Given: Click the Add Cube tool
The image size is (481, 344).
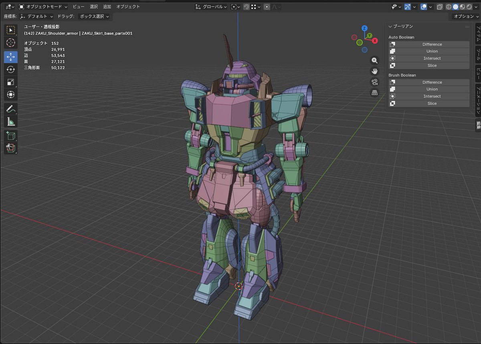Looking at the screenshot, I should (11, 135).
